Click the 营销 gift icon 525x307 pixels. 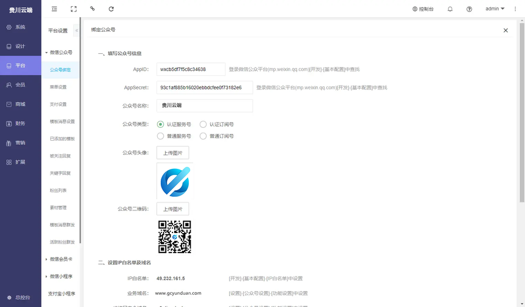pyautogui.click(x=9, y=143)
